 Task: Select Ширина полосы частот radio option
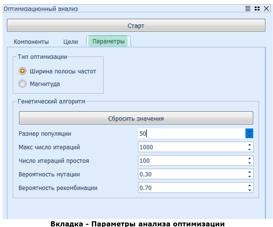tap(23, 71)
